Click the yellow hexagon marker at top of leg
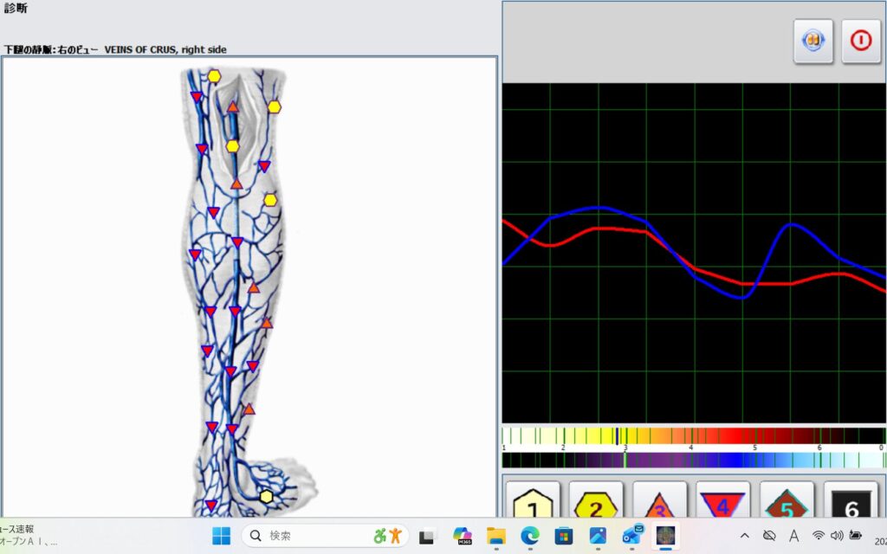The height and width of the screenshot is (554, 887). (x=214, y=76)
